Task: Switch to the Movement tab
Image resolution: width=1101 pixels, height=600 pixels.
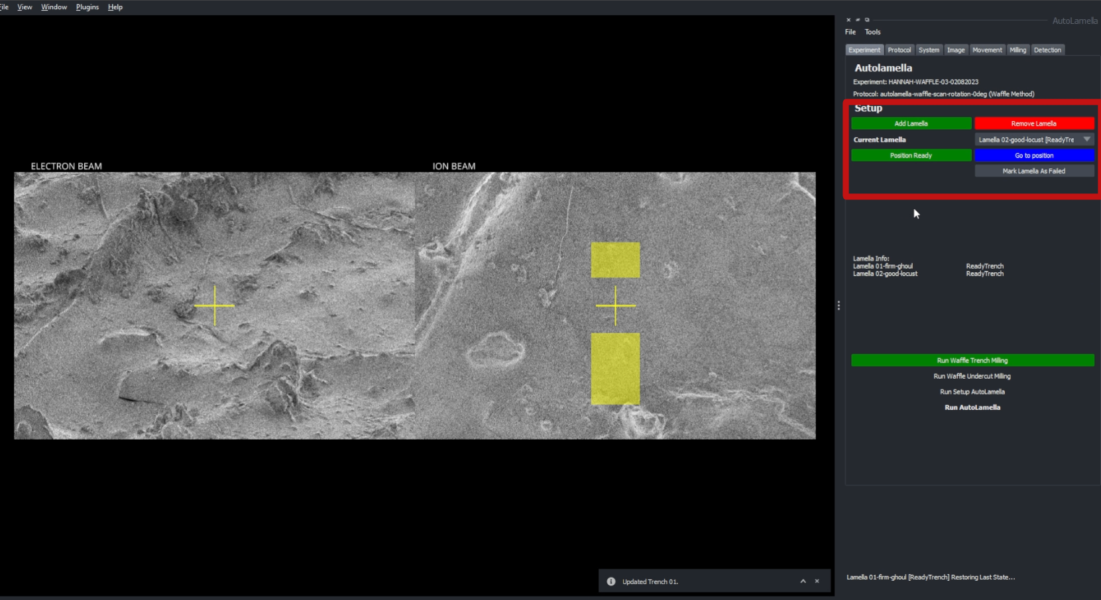Action: coord(988,50)
